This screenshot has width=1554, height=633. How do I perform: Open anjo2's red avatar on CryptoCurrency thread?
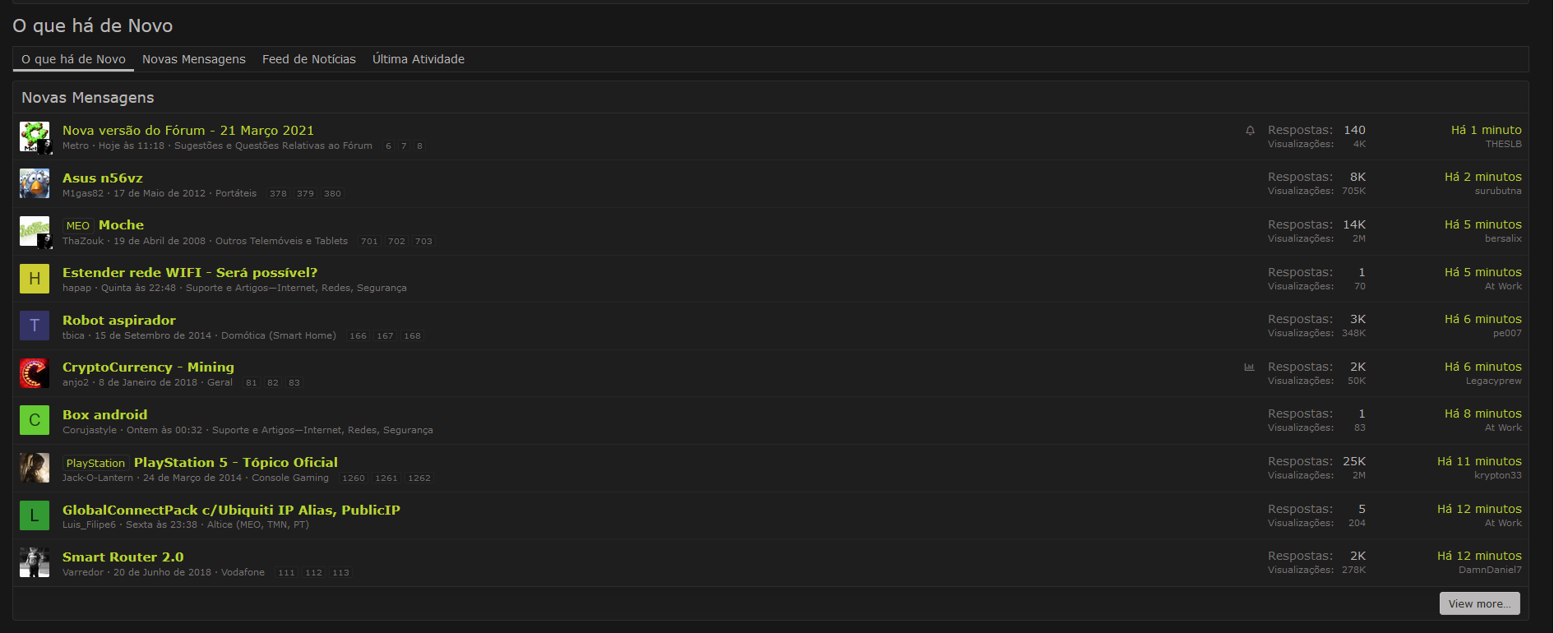tap(35, 373)
